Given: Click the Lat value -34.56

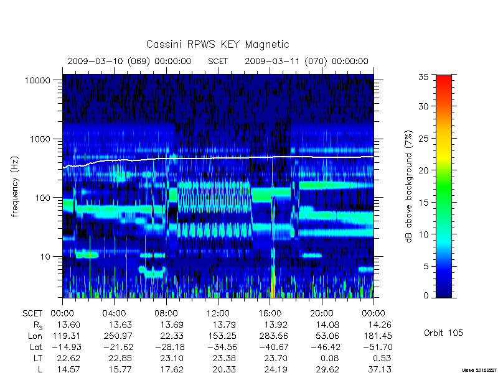Looking at the screenshot, I should tap(222, 347).
